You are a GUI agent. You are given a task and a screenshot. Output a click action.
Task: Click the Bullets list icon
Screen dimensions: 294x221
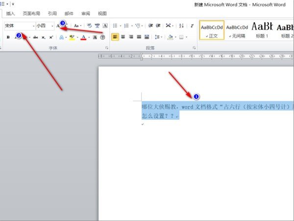pyautogui.click(x=114, y=26)
